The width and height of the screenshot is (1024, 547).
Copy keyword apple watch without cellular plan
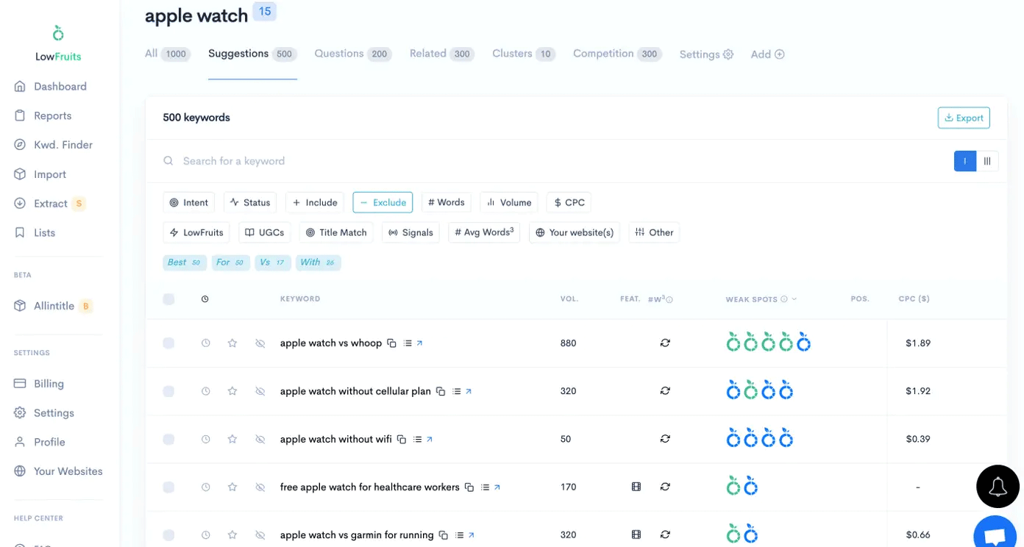441,391
